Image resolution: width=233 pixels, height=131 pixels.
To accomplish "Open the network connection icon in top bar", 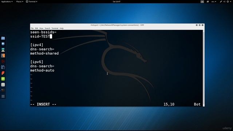I will click(x=221, y=1).
